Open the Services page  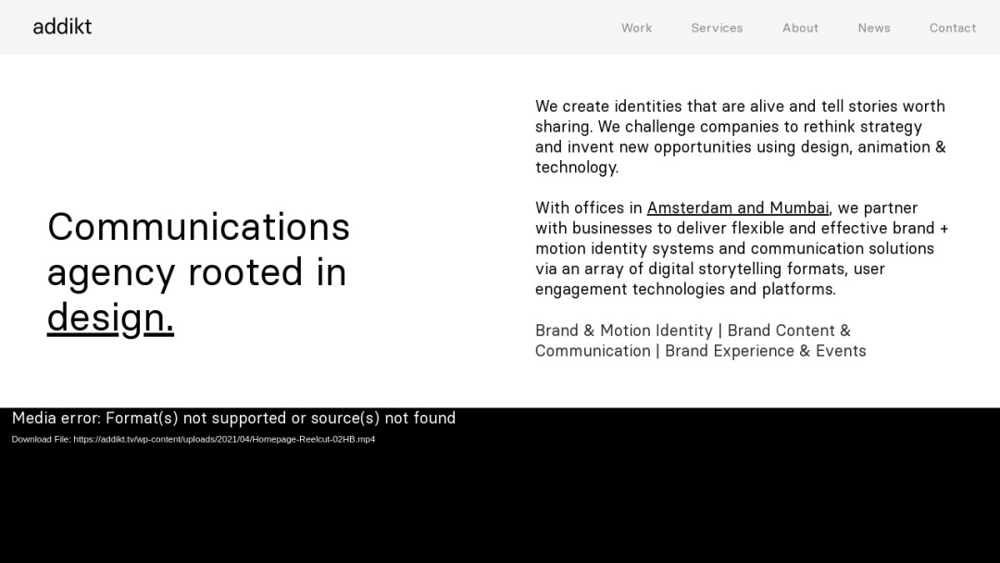click(717, 28)
